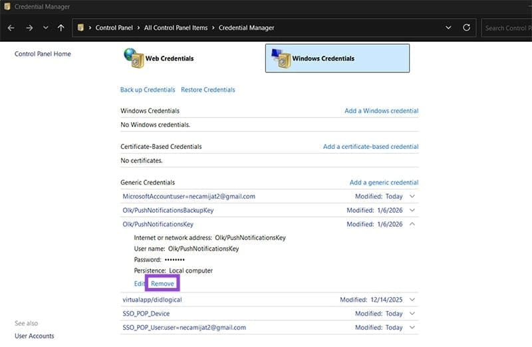The image size is (532, 347).
Task: Open Control Panel Home link
Action: 43,54
